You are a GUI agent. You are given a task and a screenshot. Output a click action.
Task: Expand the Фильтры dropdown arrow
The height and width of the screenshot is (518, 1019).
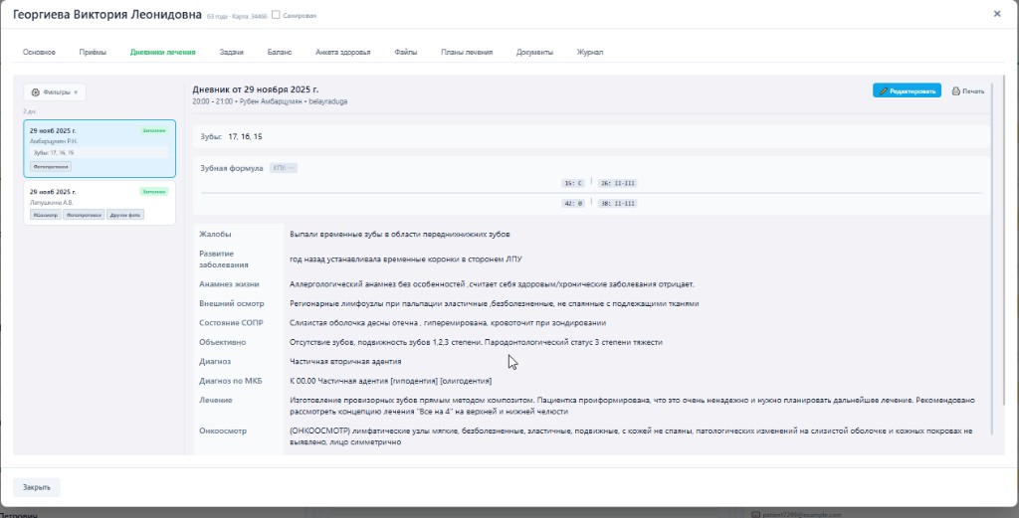[77, 91]
